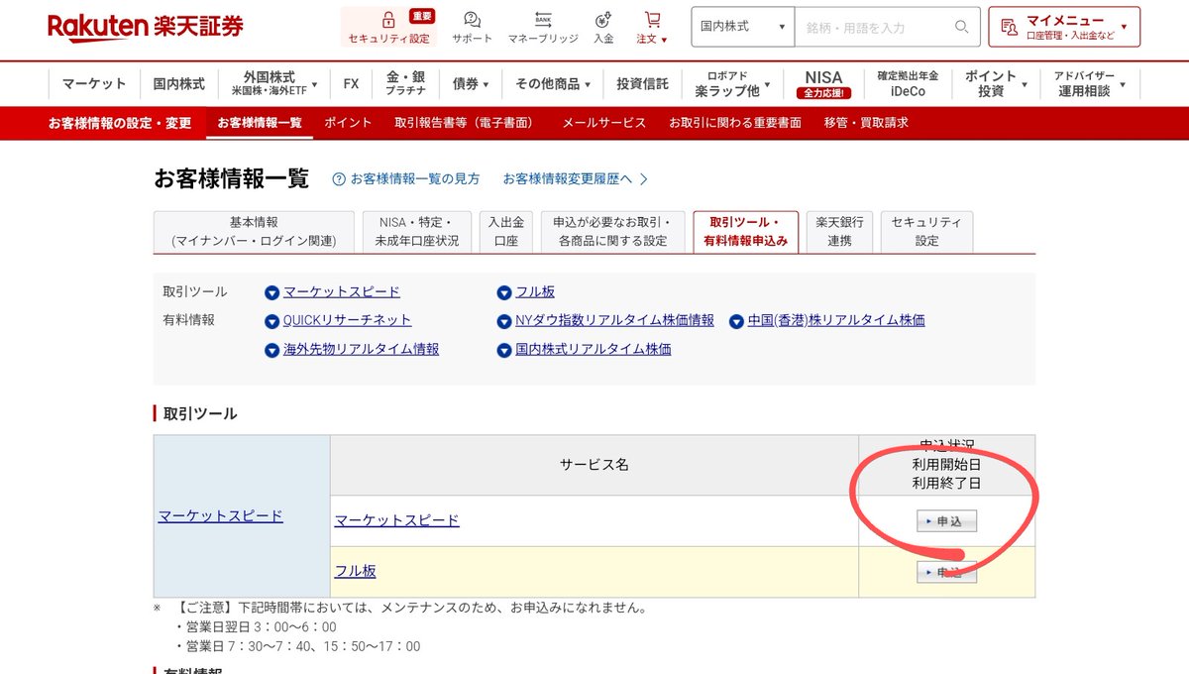This screenshot has height=674, width=1189.
Task: Expand the アドバイザー運用相談 menu
Action: click(1090, 83)
